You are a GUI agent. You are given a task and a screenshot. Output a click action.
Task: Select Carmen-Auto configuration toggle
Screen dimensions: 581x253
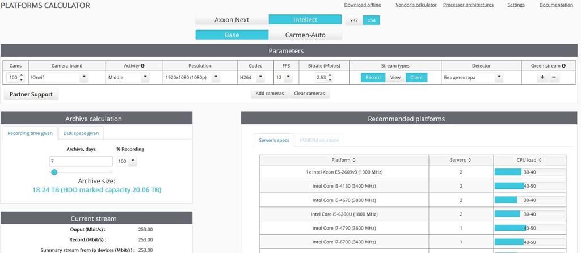[x=305, y=35]
